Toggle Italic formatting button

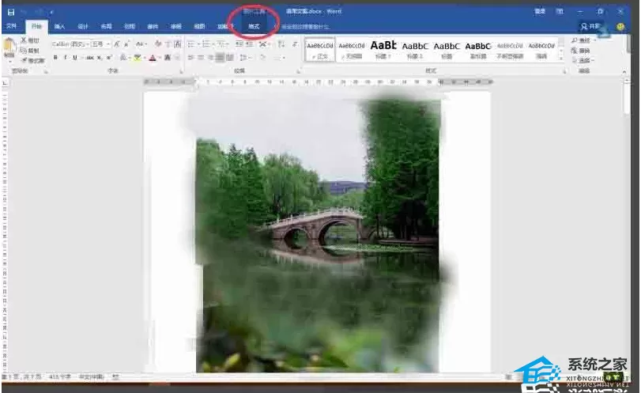pyautogui.click(x=66, y=58)
